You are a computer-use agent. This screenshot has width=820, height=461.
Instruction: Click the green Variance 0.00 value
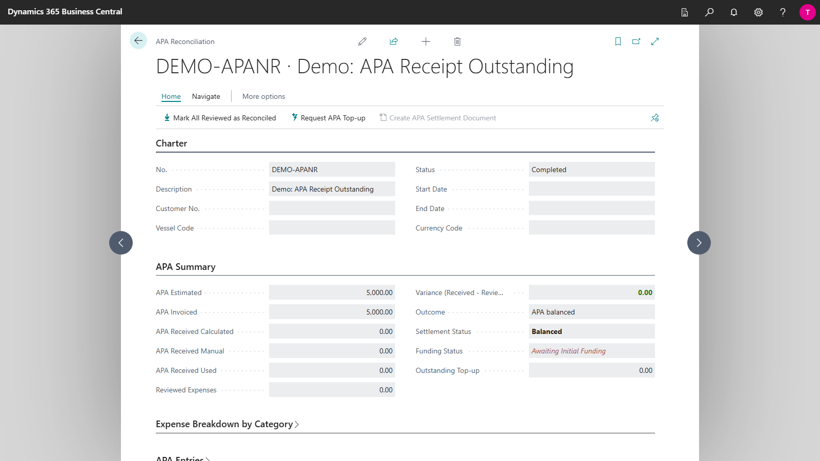coord(592,292)
